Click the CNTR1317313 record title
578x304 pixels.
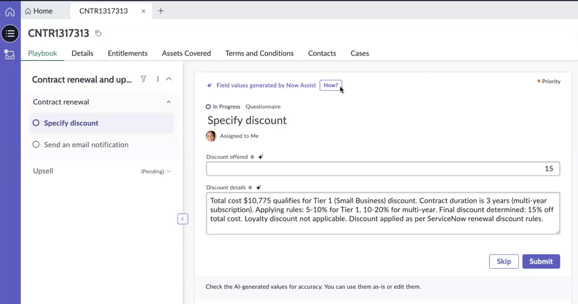[59, 33]
